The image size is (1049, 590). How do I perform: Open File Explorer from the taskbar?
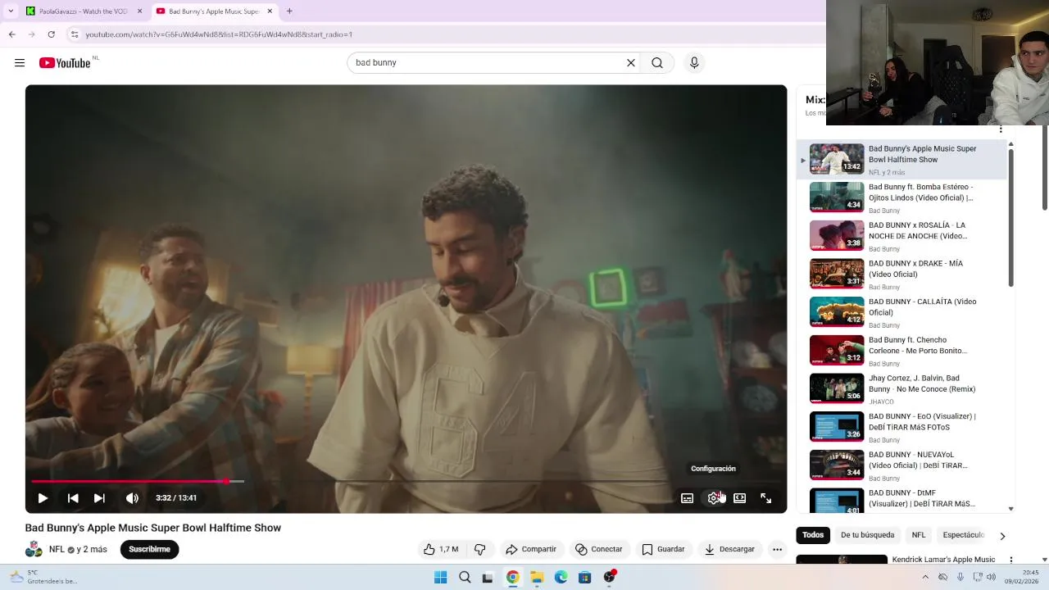(x=537, y=577)
